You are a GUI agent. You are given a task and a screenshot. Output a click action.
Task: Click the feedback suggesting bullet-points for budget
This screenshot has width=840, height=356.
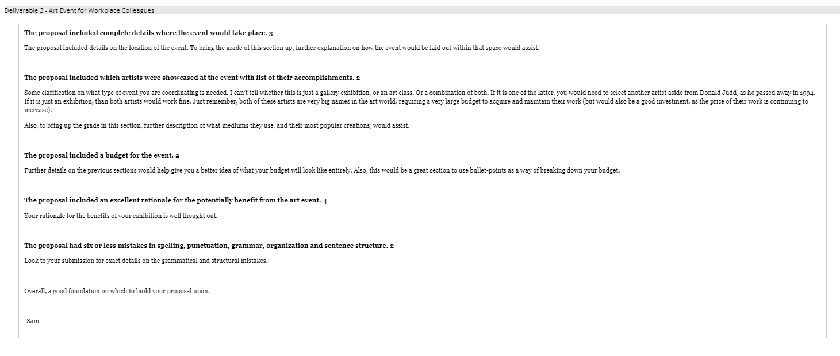tap(322, 170)
